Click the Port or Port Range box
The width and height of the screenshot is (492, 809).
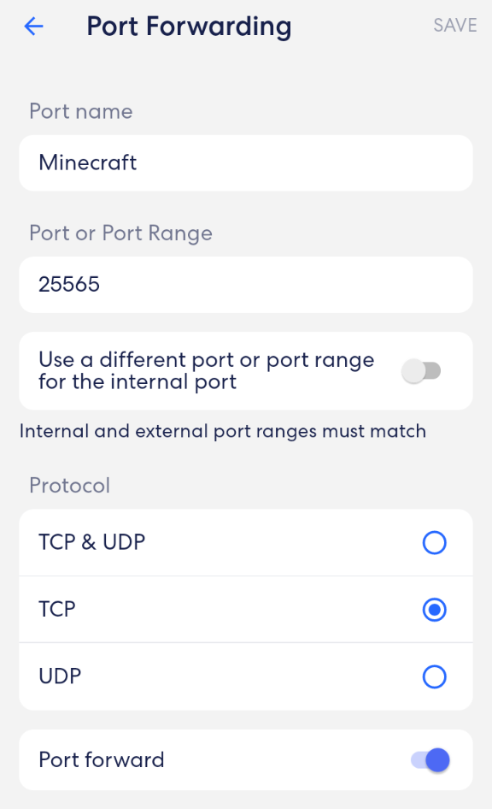point(246,284)
